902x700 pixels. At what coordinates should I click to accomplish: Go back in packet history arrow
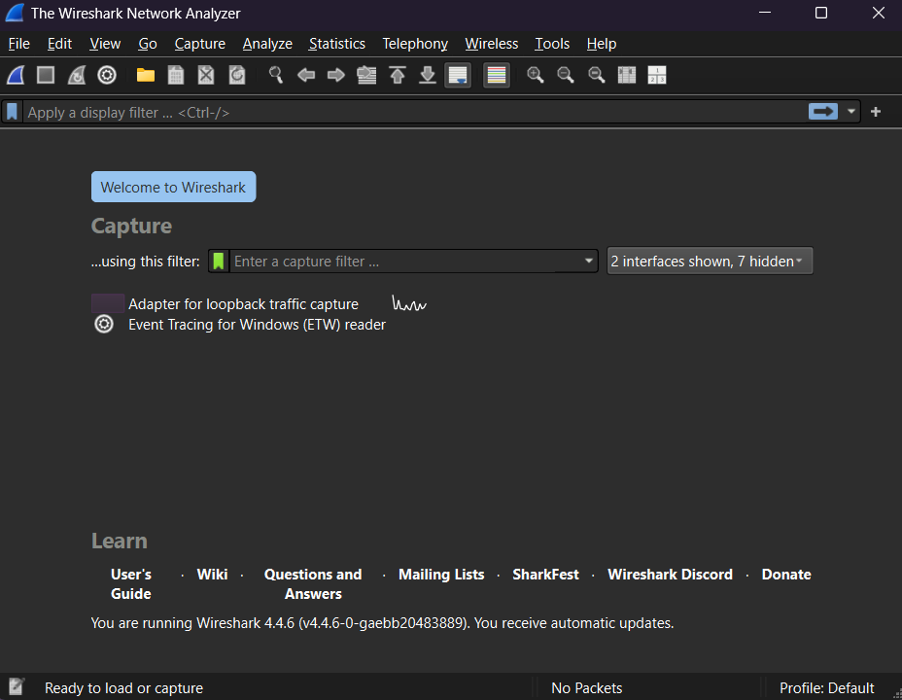306,75
